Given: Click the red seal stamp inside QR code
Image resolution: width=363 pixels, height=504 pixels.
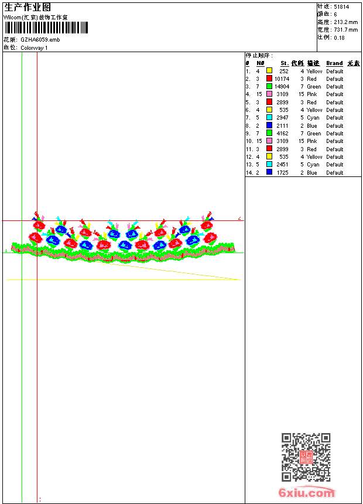Looking at the screenshot, I should 306,457.
